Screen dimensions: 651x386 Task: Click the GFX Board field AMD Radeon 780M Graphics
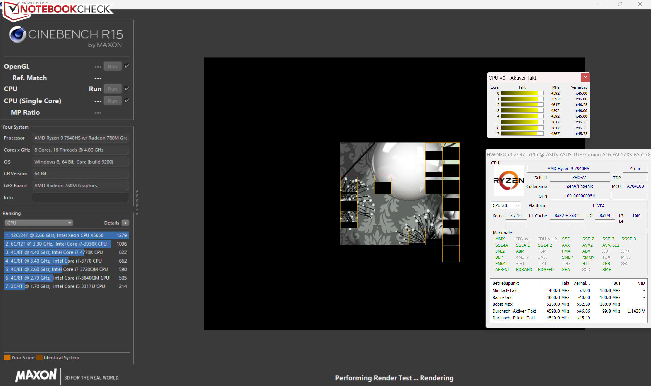81,186
